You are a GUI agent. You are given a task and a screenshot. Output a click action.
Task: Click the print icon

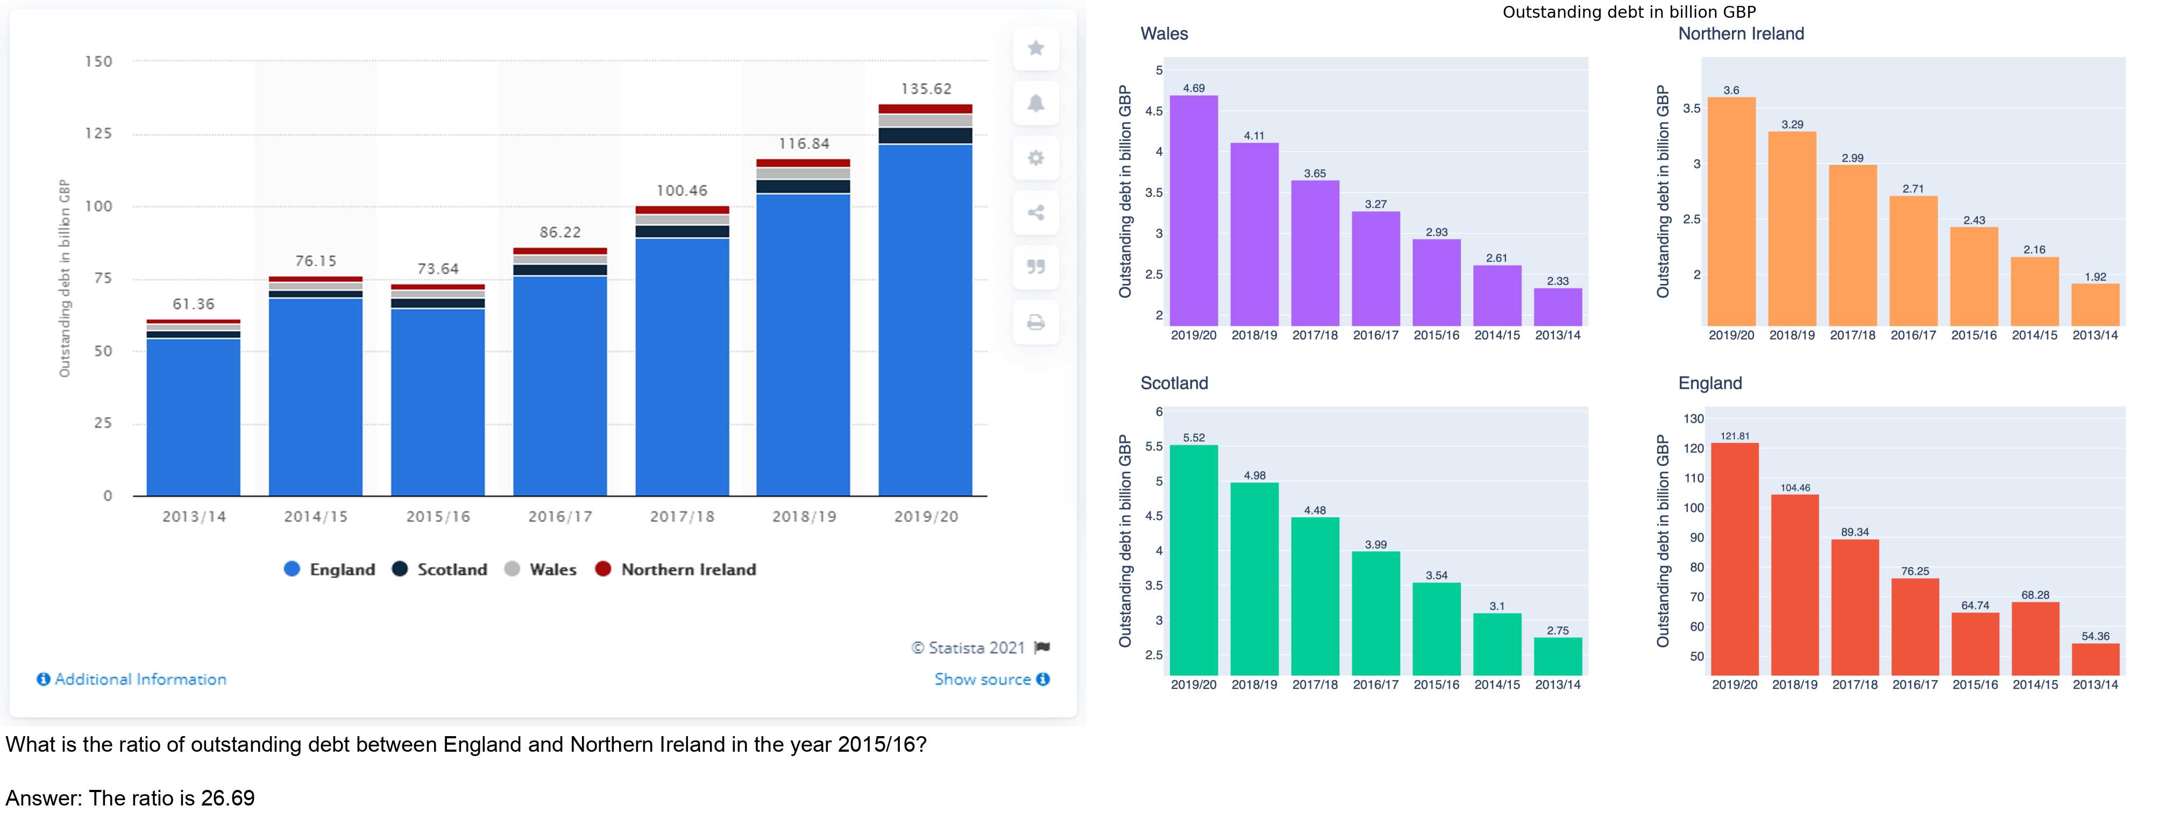[1036, 322]
